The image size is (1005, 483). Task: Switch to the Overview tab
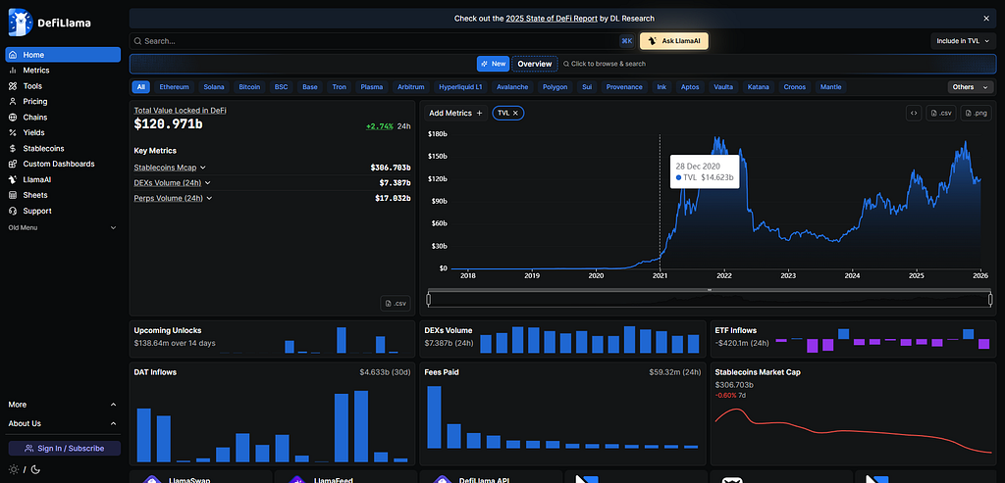(x=535, y=64)
